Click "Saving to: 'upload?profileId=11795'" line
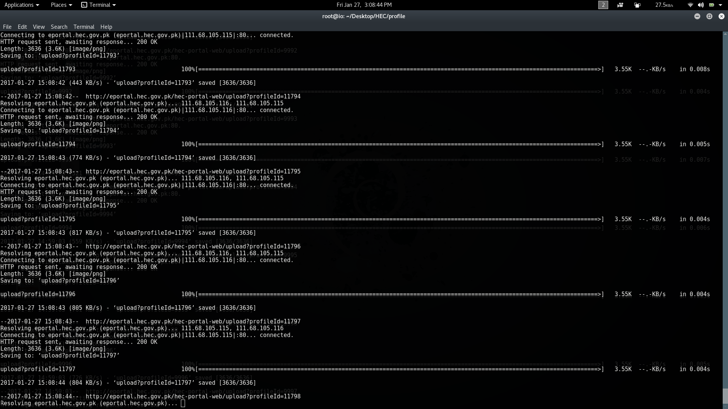Image resolution: width=728 pixels, height=409 pixels. coord(60,206)
